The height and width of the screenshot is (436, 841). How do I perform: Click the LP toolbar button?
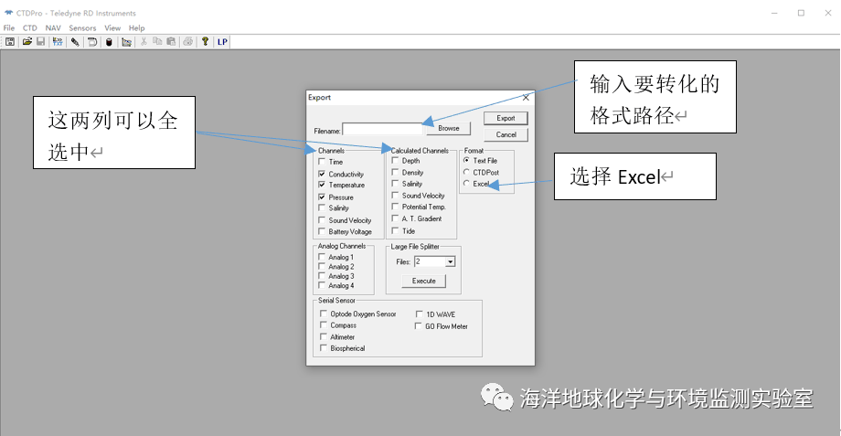pos(222,41)
